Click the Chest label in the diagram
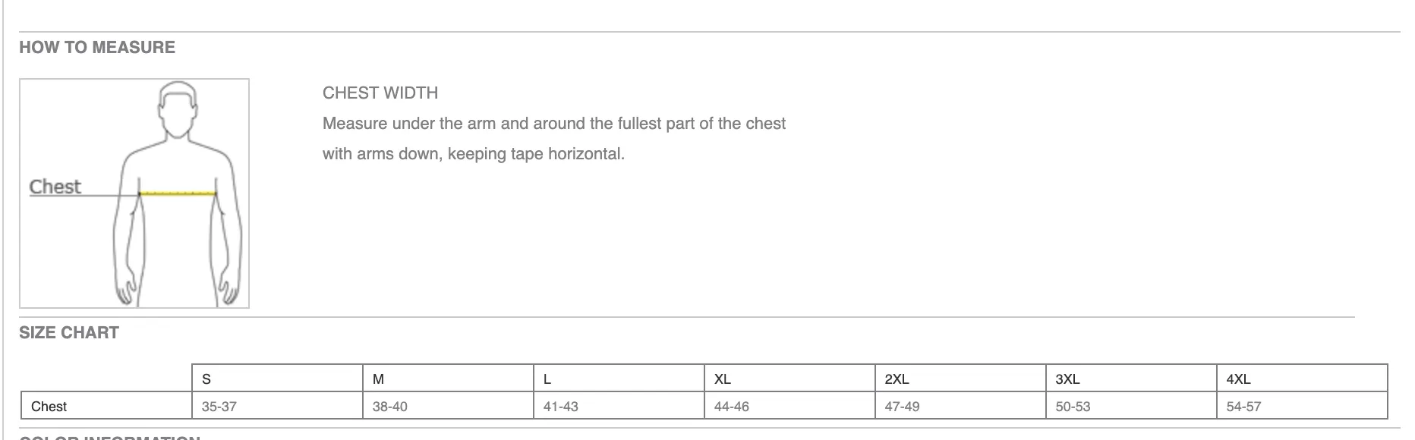The width and height of the screenshot is (1415, 440). coord(55,187)
